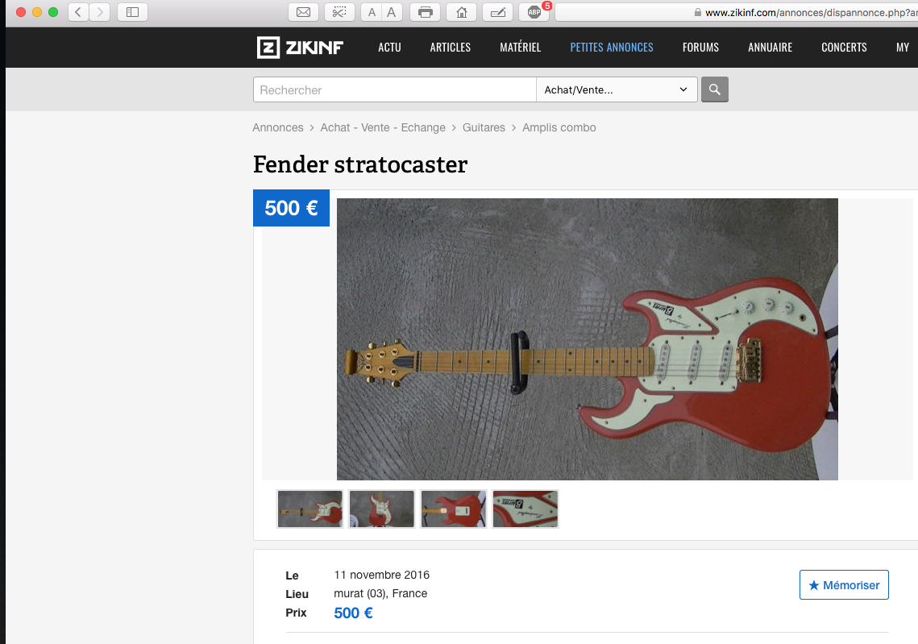Click in the Rechercher search field

pyautogui.click(x=395, y=89)
